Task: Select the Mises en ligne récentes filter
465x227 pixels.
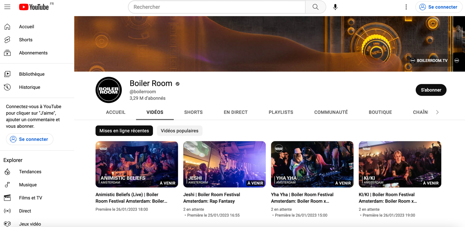Action: tap(124, 131)
